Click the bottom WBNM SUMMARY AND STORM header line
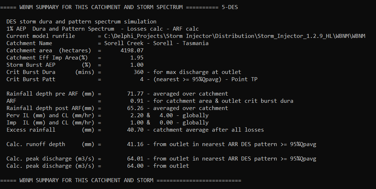This screenshot has height=189, width=376. point(120,180)
